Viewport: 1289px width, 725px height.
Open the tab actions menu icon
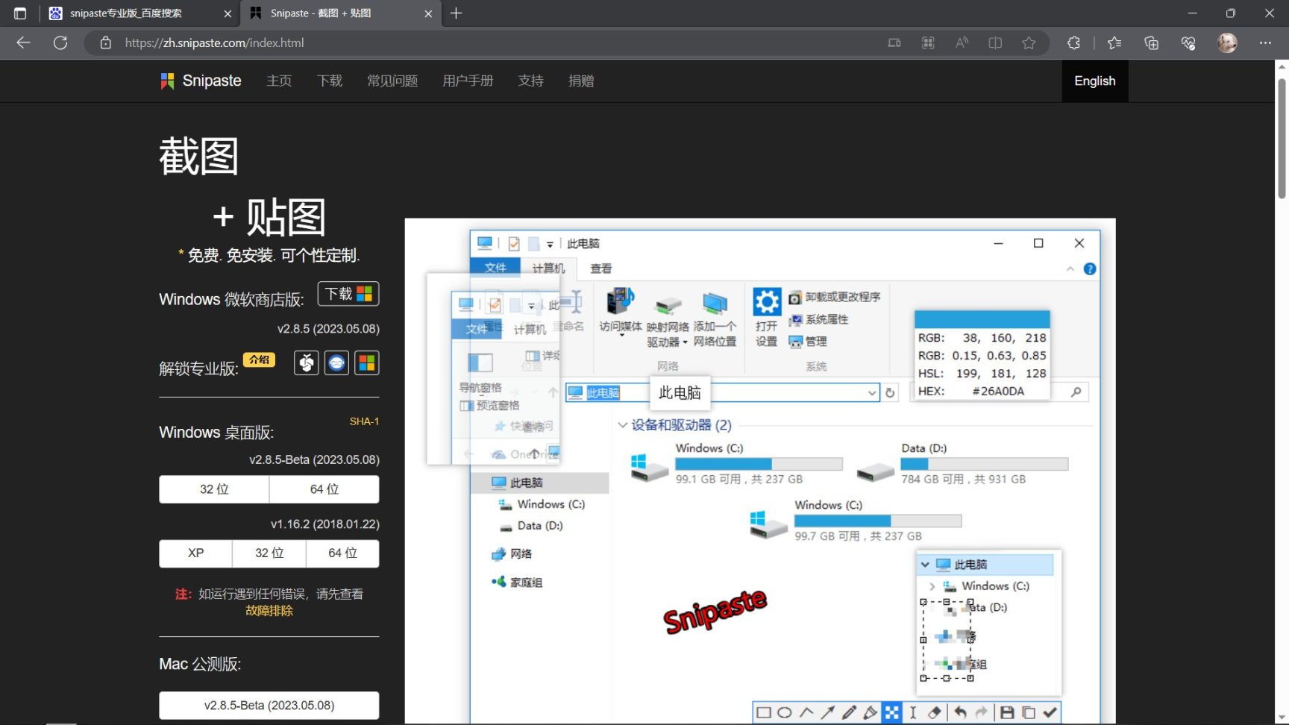(x=20, y=13)
